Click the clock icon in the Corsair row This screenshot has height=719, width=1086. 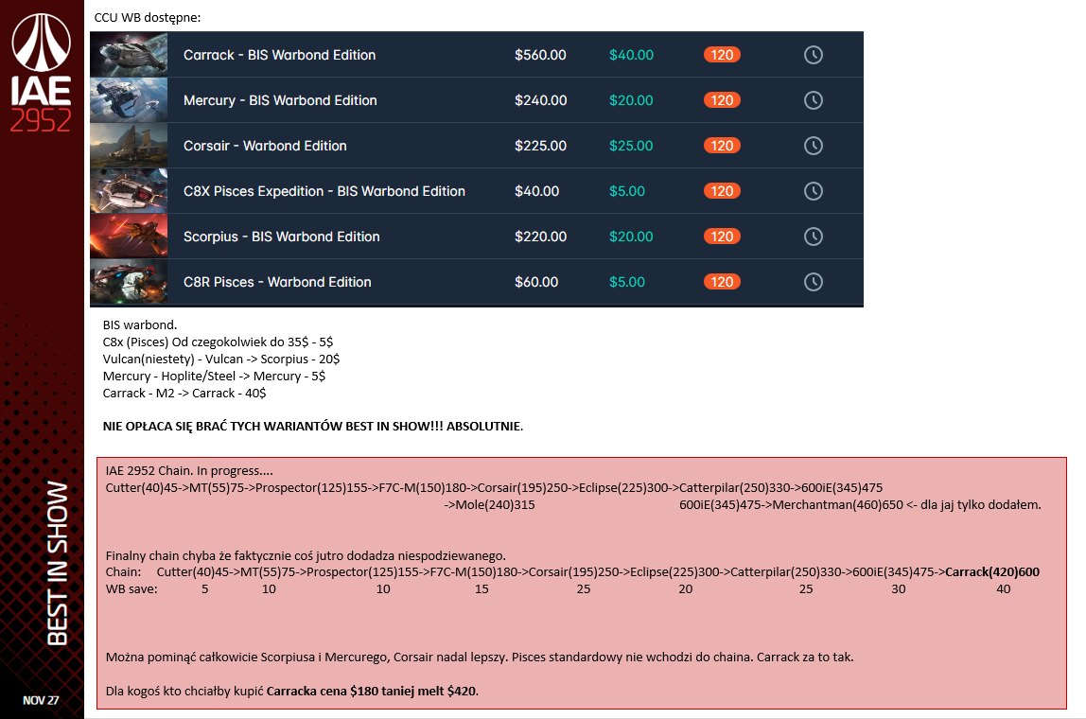click(814, 146)
